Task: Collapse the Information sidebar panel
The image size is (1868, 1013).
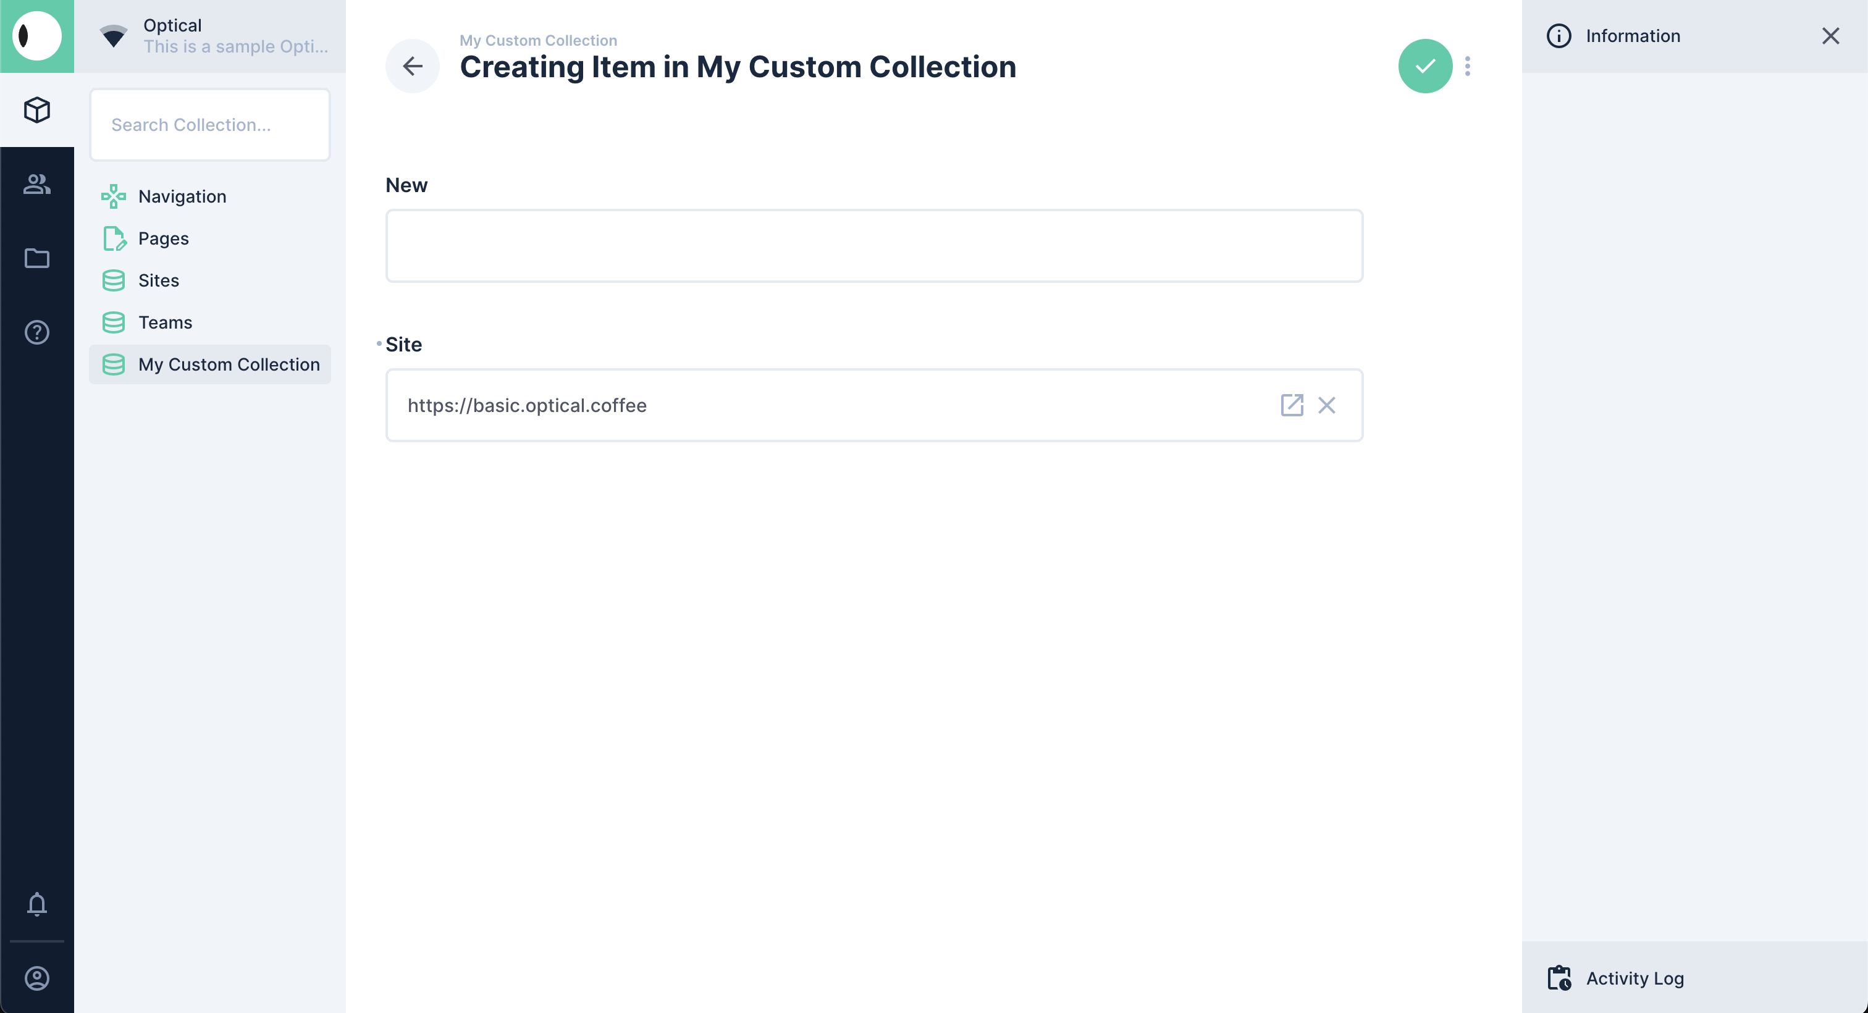Action: click(x=1830, y=36)
